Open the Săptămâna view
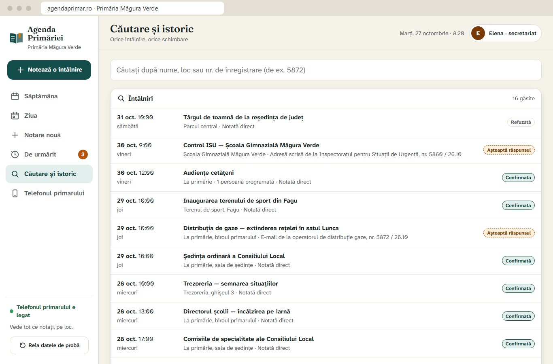Viewport: 553px width, 364px height. pyautogui.click(x=49, y=96)
